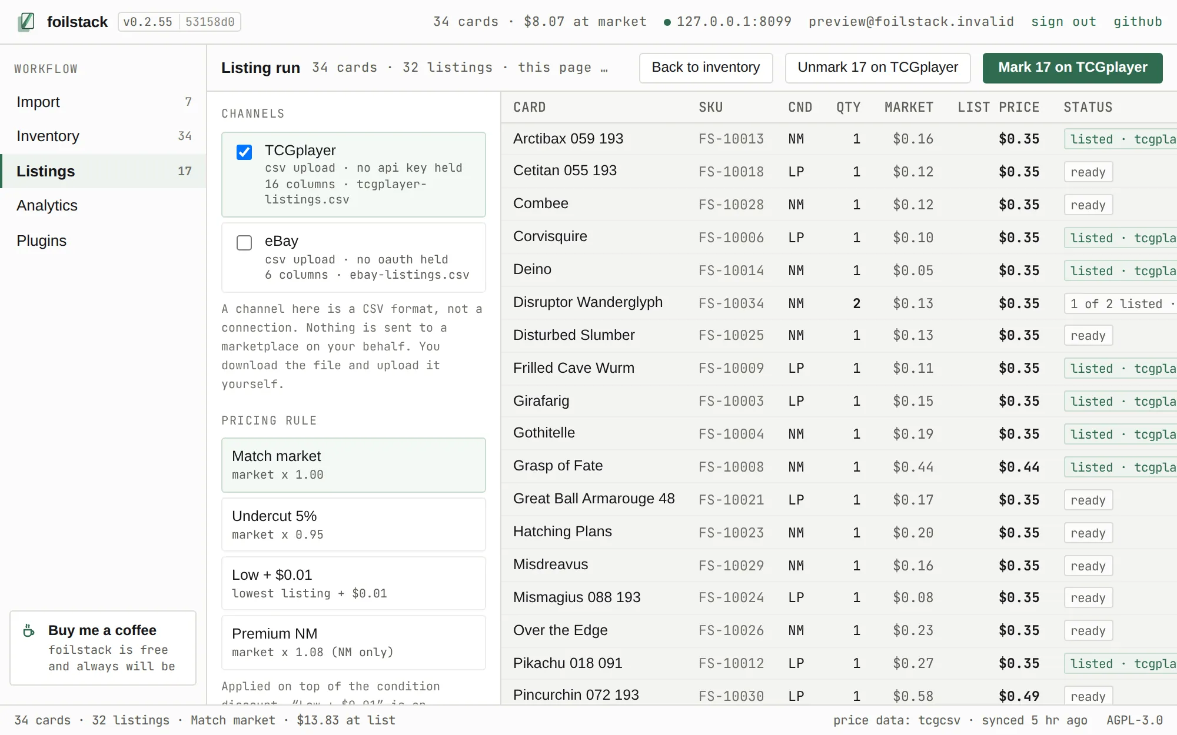Pick the Premium NM pricing rule
This screenshot has height=735, width=1177.
point(354,643)
